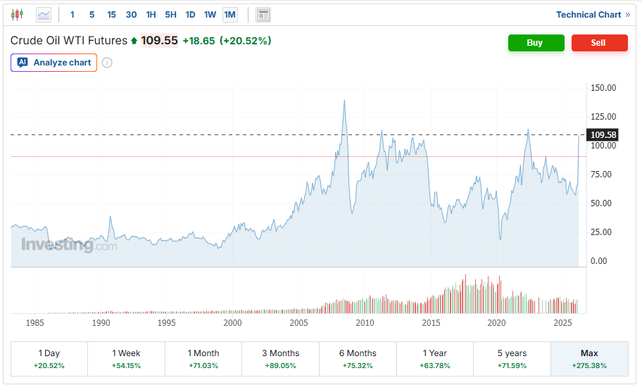Click the 109.58 current price label
Image resolution: width=642 pixels, height=385 pixels.
[603, 134]
